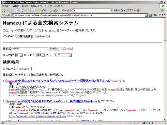Click the translate language icon
Image resolution: width=167 pixels, height=125 pixels.
(x=55, y=10)
